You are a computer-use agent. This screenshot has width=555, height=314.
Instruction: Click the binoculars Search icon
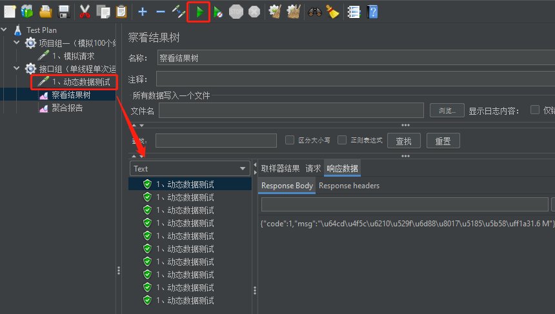point(314,12)
